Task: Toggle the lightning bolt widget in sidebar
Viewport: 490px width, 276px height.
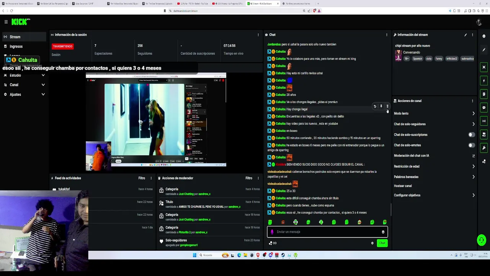Action: 484,81
